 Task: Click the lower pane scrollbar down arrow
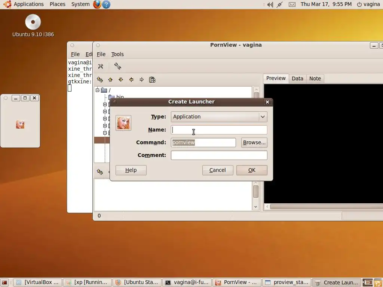click(256, 207)
